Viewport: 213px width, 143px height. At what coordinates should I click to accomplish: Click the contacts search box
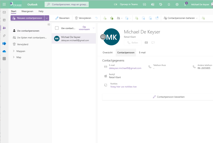67,4
